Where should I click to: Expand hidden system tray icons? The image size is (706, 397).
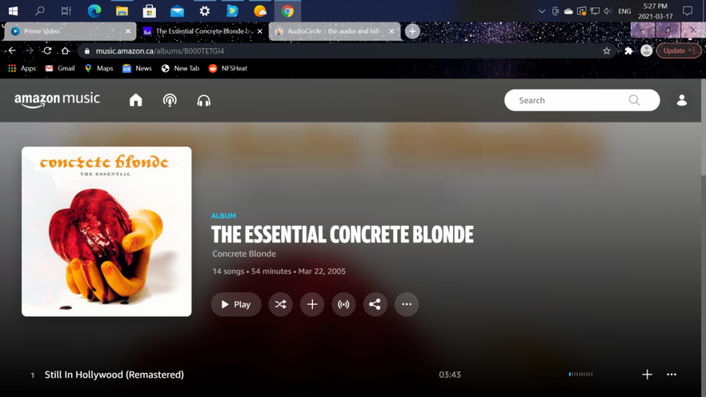[x=542, y=11]
